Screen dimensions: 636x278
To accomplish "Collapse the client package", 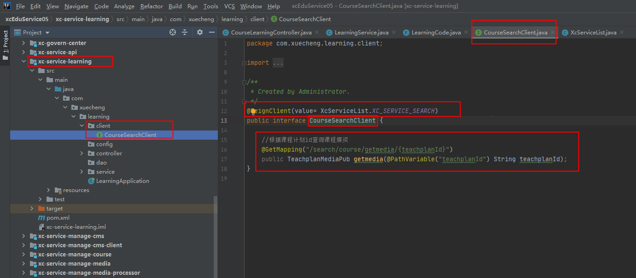I will click(x=82, y=126).
